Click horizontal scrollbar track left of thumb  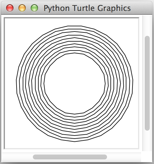tap(17, 157)
